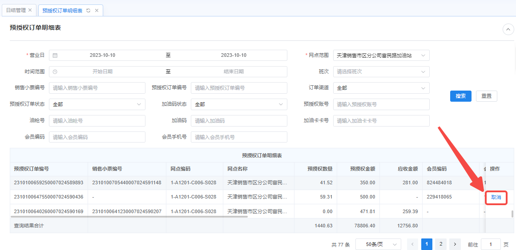Open the 预授权订单状态 dropdown
This screenshot has width=516, height=250.
[x=97, y=104]
